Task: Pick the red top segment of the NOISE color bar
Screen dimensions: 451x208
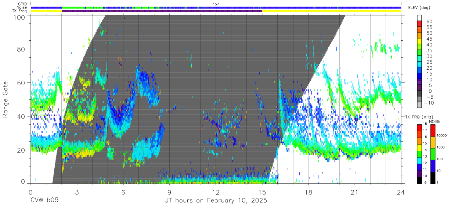Action: point(432,131)
